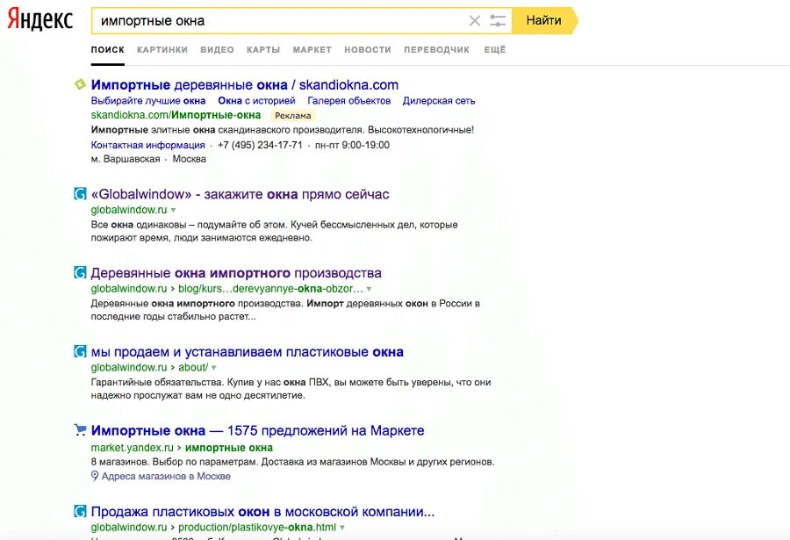Click the skandiokna ad favicon
Screen dimensions: 790x540
point(80,84)
